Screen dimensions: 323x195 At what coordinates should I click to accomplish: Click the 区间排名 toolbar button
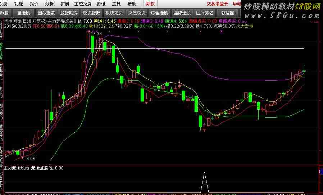tap(205, 13)
